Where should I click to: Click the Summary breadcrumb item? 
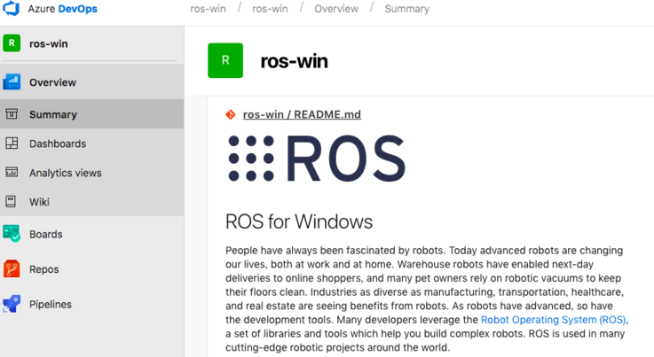click(x=407, y=9)
